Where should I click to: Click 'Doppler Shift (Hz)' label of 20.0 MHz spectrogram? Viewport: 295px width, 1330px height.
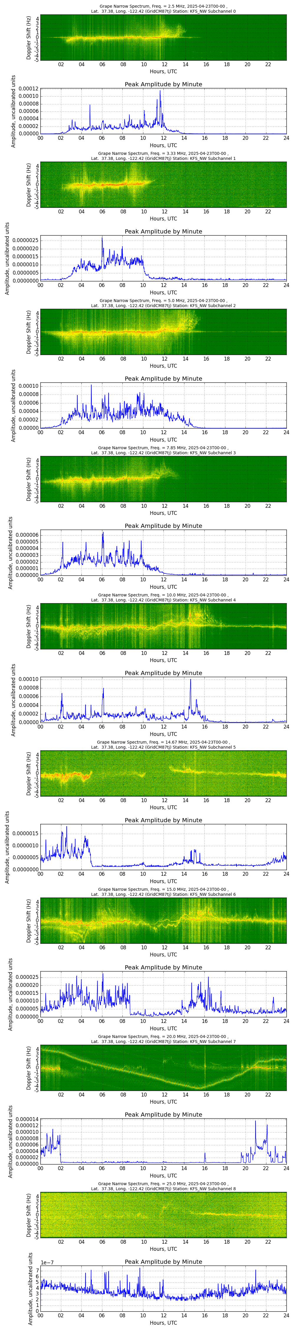click(29, 1068)
